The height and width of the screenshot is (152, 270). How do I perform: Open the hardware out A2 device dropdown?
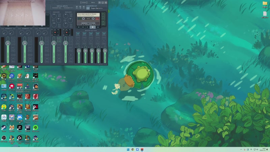(x=80, y=7)
